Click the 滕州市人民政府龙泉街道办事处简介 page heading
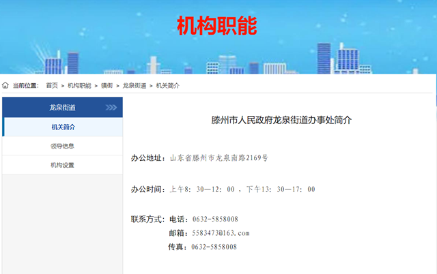Image resolution: width=437 pixels, height=274 pixels. click(281, 120)
